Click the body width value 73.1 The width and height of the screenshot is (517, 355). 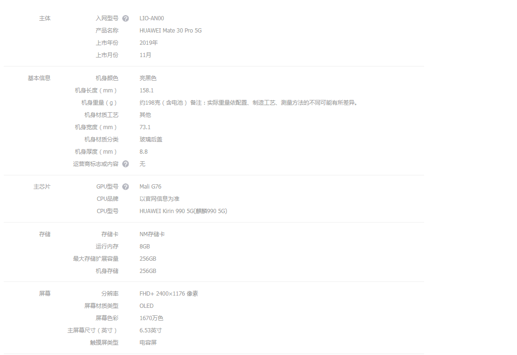click(x=145, y=127)
